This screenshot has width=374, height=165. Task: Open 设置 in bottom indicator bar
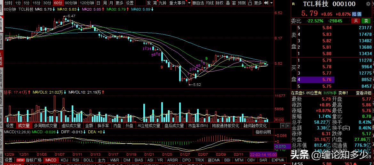[x=9, y=160]
